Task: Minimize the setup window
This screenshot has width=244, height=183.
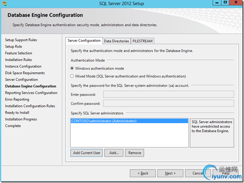Action: [x=217, y=2]
